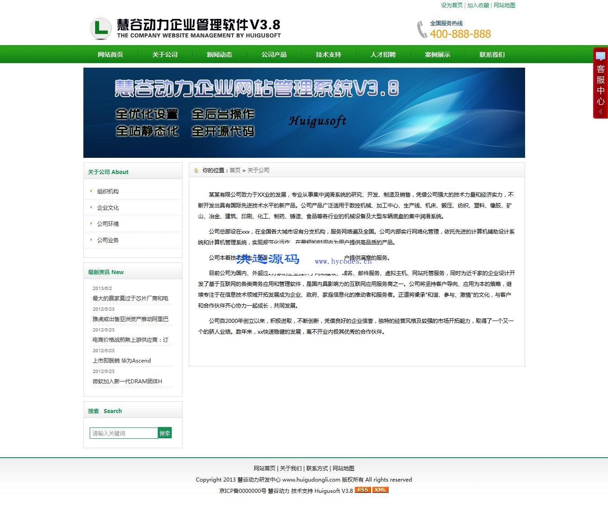Screen dimensions: 608x519
Task: Expand the 搜索 Search panel
Action: (105, 411)
